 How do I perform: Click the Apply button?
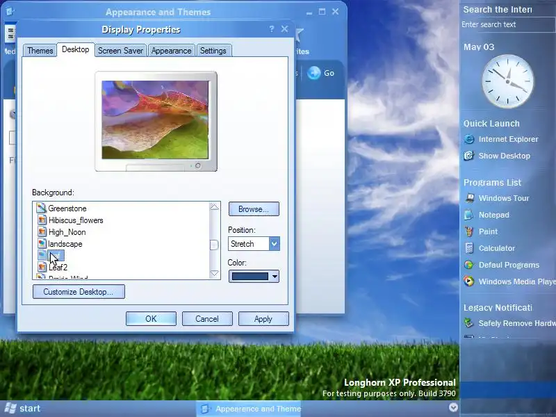pyautogui.click(x=263, y=319)
